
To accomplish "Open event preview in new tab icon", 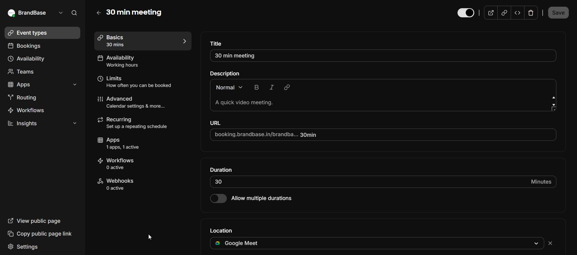I will [x=491, y=13].
